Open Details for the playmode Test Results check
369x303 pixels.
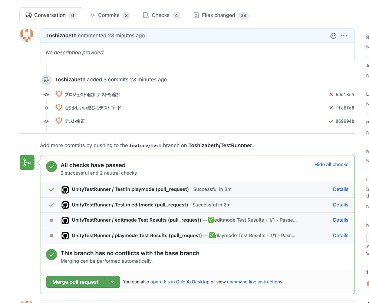point(340,236)
